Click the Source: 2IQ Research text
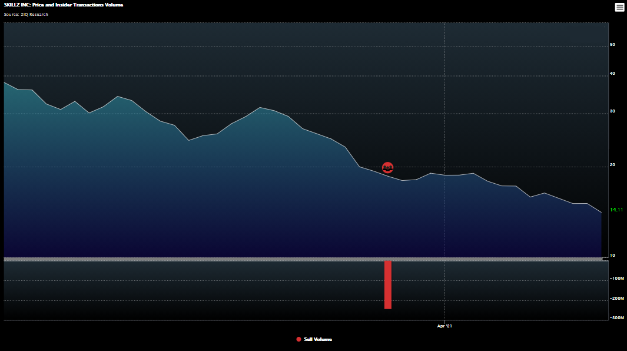Viewport: 627px width, 351px height. coord(26,14)
